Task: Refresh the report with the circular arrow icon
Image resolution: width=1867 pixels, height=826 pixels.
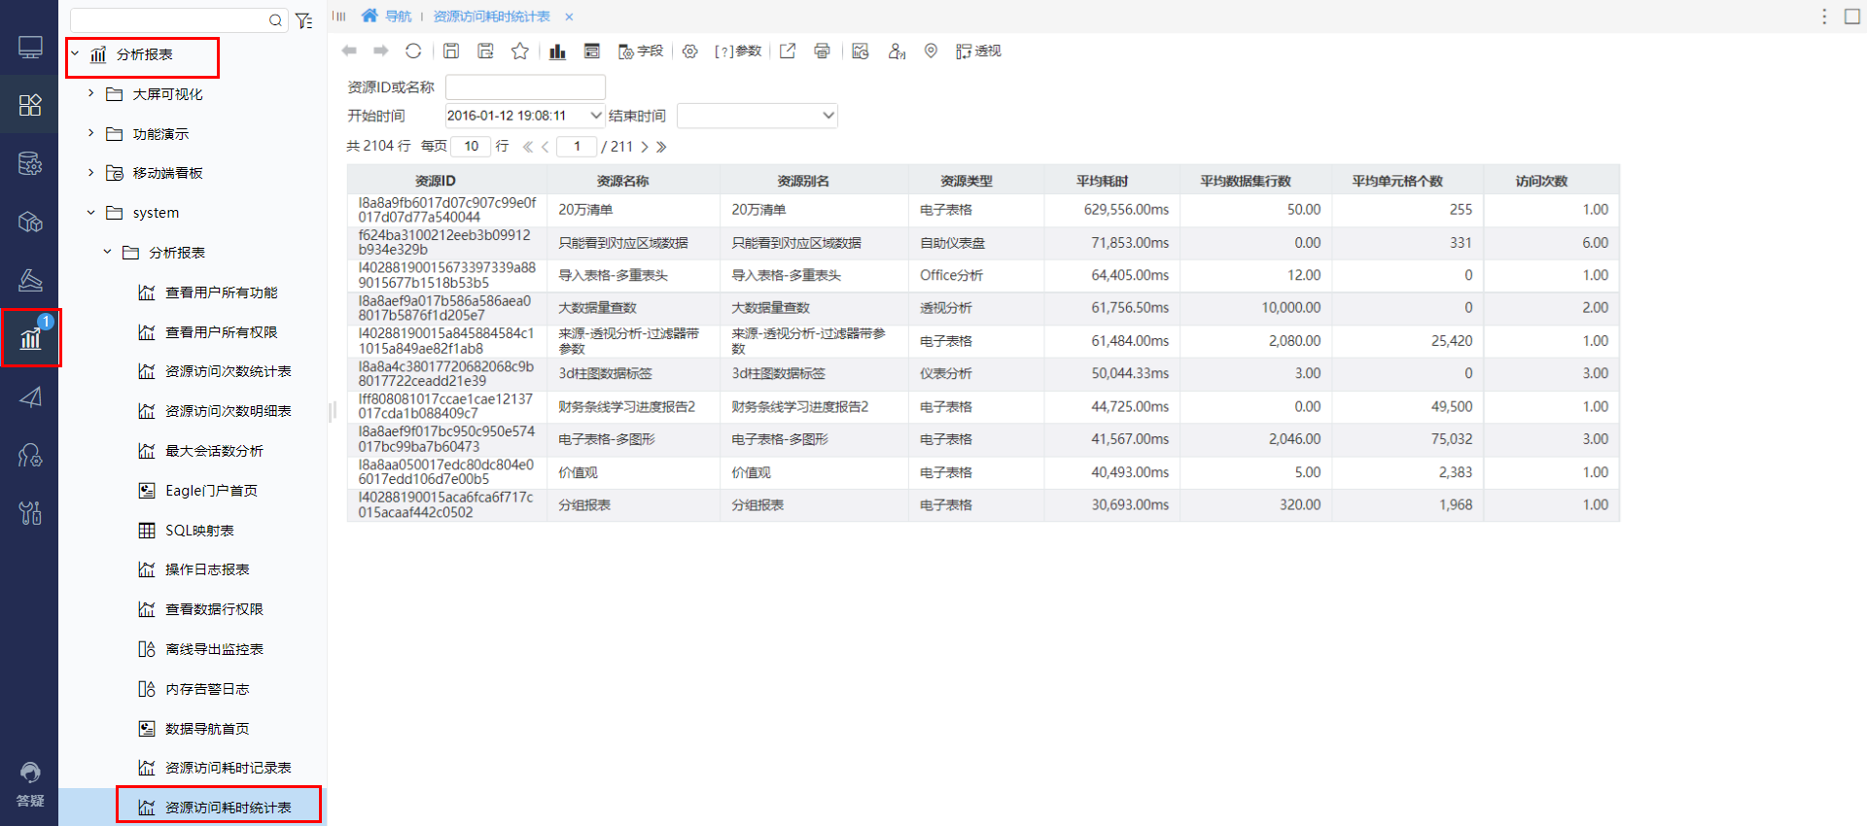Action: pos(413,51)
